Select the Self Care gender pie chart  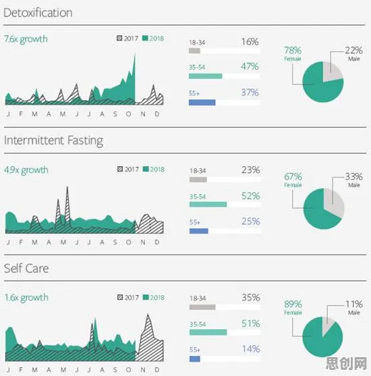pos(322,337)
